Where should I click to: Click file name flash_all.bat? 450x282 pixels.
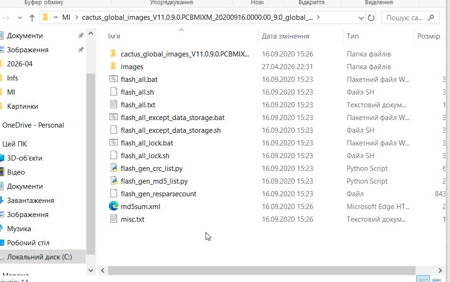coord(139,79)
